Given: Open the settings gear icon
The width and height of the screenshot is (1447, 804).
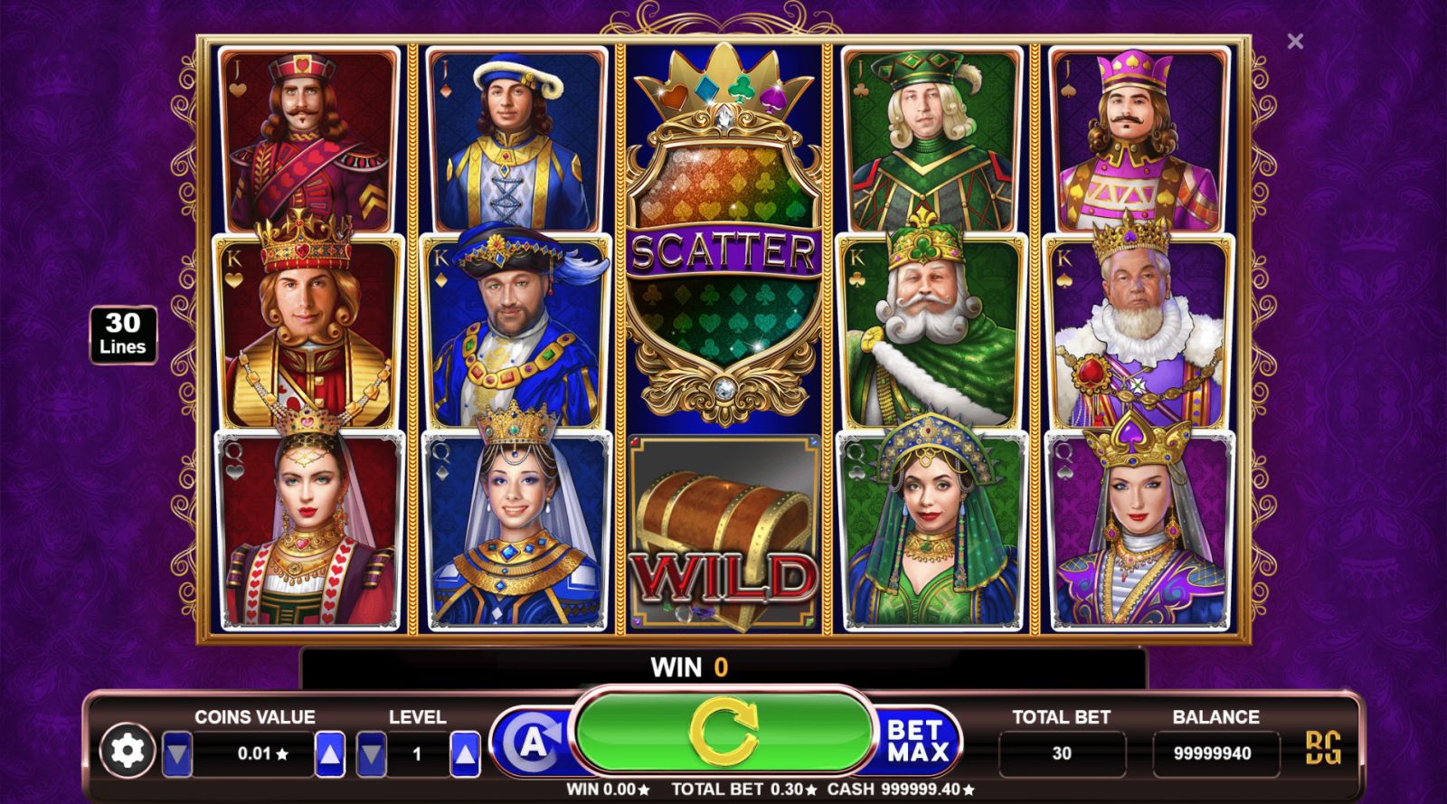Looking at the screenshot, I should coord(128,750).
